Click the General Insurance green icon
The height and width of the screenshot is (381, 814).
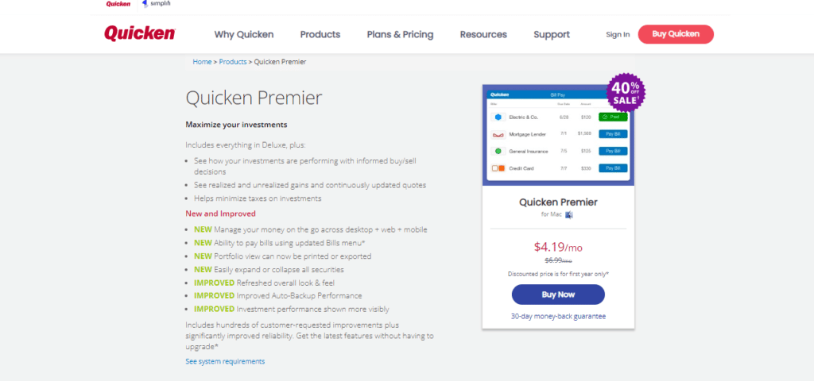click(x=498, y=152)
